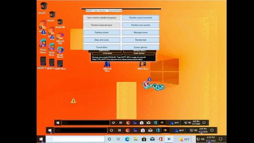The image size is (254, 143).
Task: Toggle the Tunnel effect payload
Action: [x=102, y=47]
